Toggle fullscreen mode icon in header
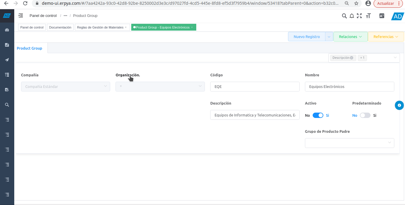Image resolution: width=405 pixels, height=205 pixels. (359, 16)
